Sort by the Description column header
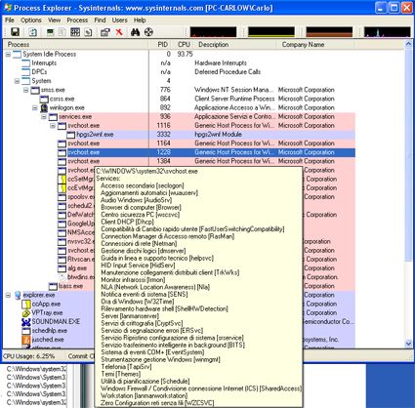415x408 pixels. click(x=235, y=45)
